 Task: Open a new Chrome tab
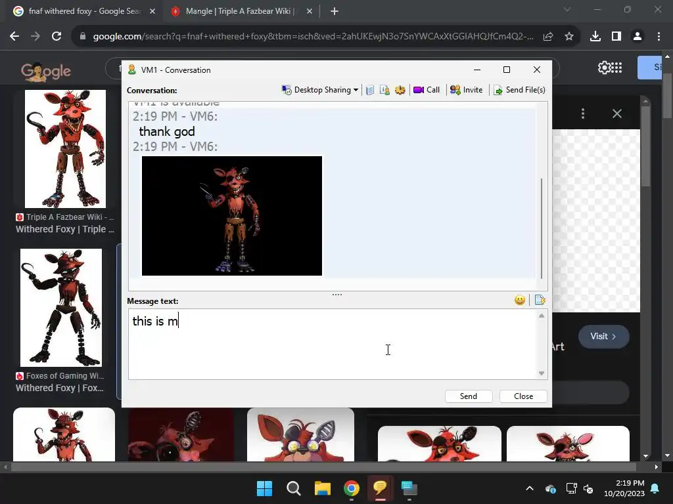(x=335, y=11)
